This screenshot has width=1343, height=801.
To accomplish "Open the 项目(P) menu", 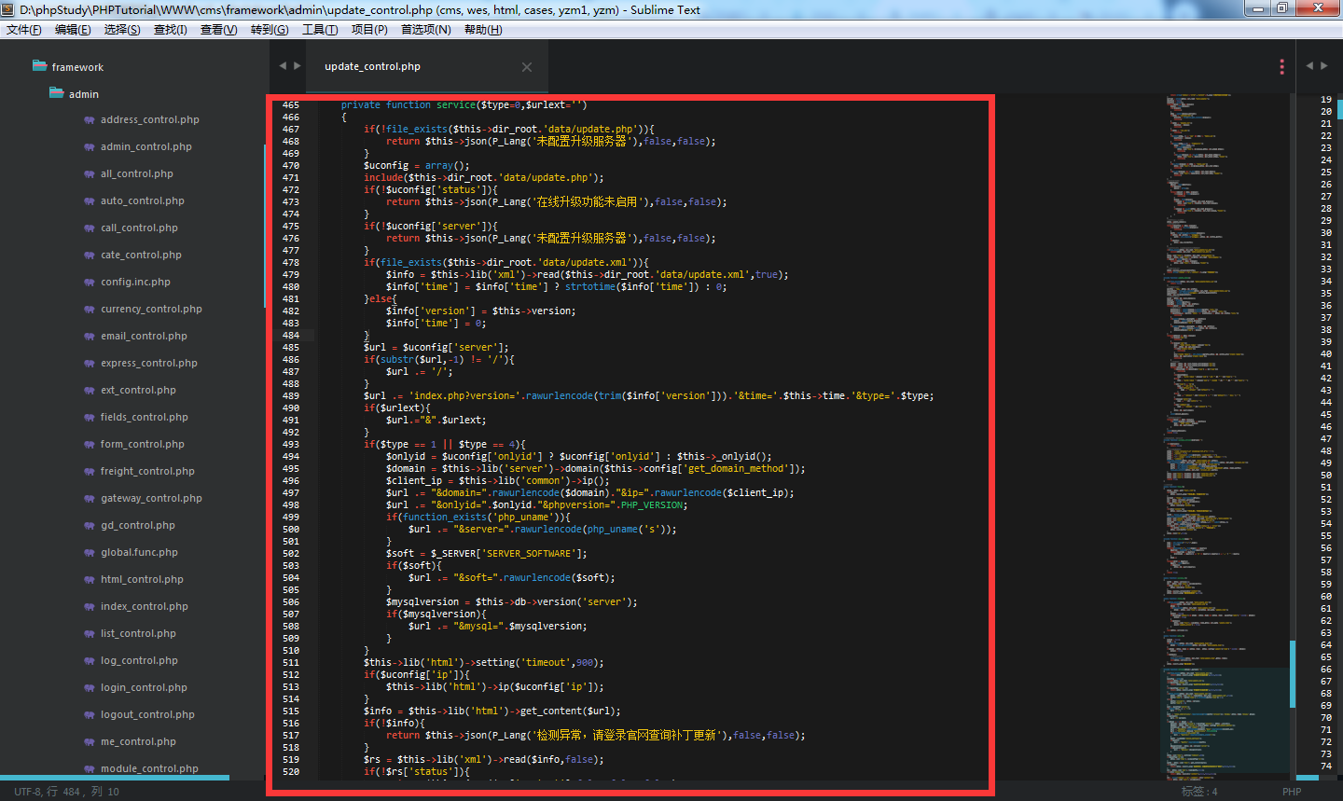I will pos(369,30).
